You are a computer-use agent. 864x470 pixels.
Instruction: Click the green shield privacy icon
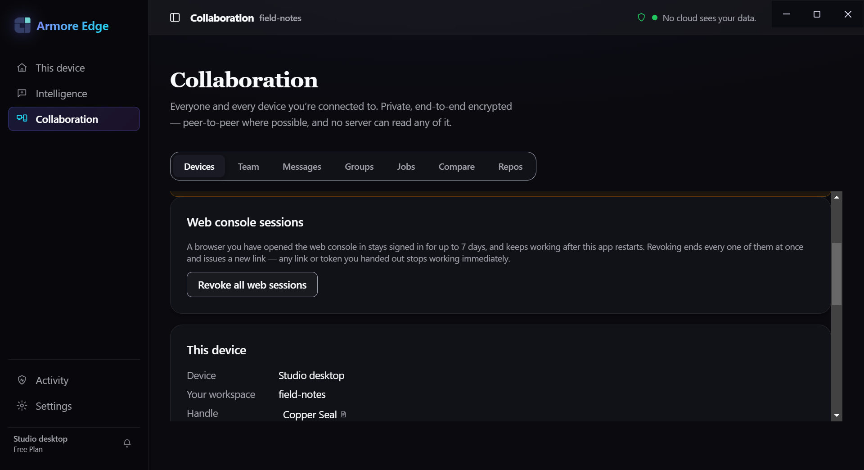641,18
